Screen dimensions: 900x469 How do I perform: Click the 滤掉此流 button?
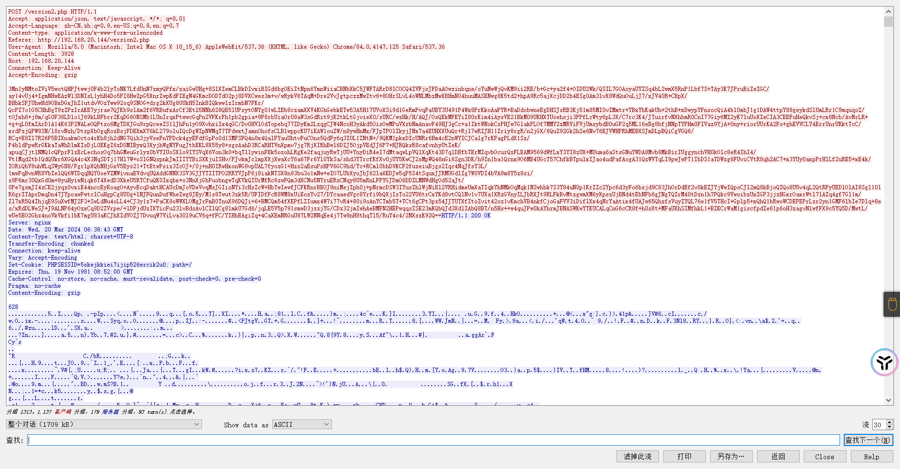point(637,456)
